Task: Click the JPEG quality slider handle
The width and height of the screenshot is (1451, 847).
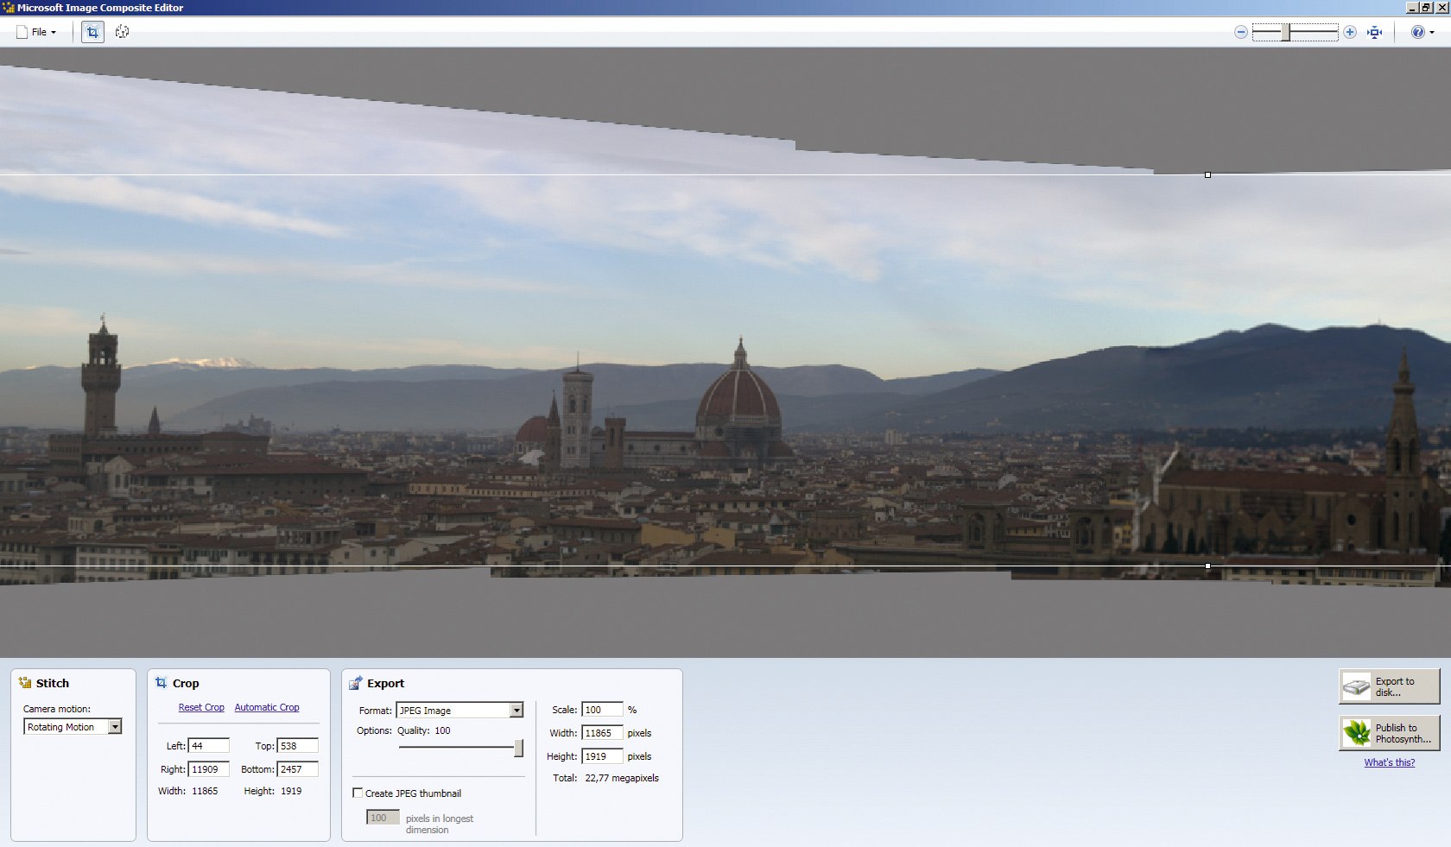Action: tap(518, 748)
